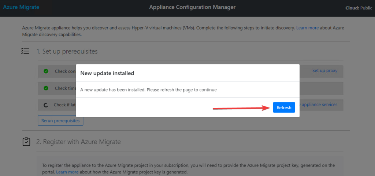Click the loading spinner beside Check if latest
Image resolution: width=375 pixels, height=176 pixels.
click(x=47, y=105)
